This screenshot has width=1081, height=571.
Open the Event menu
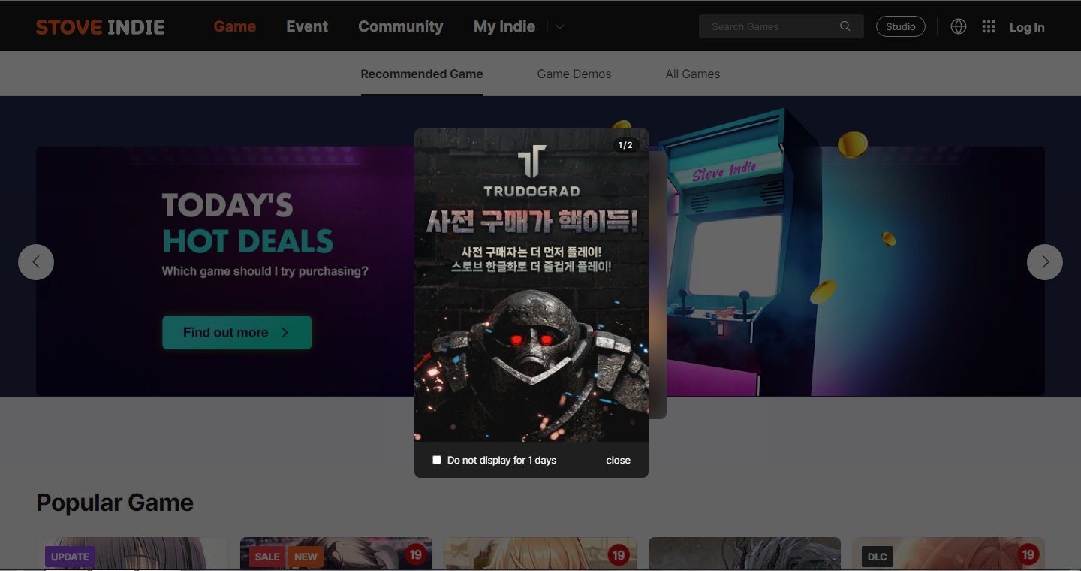click(x=307, y=26)
